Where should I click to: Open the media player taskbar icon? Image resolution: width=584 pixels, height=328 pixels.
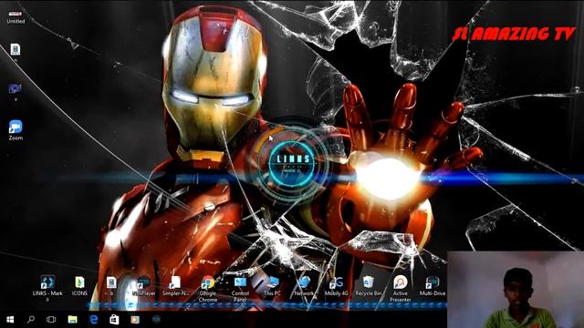135,320
